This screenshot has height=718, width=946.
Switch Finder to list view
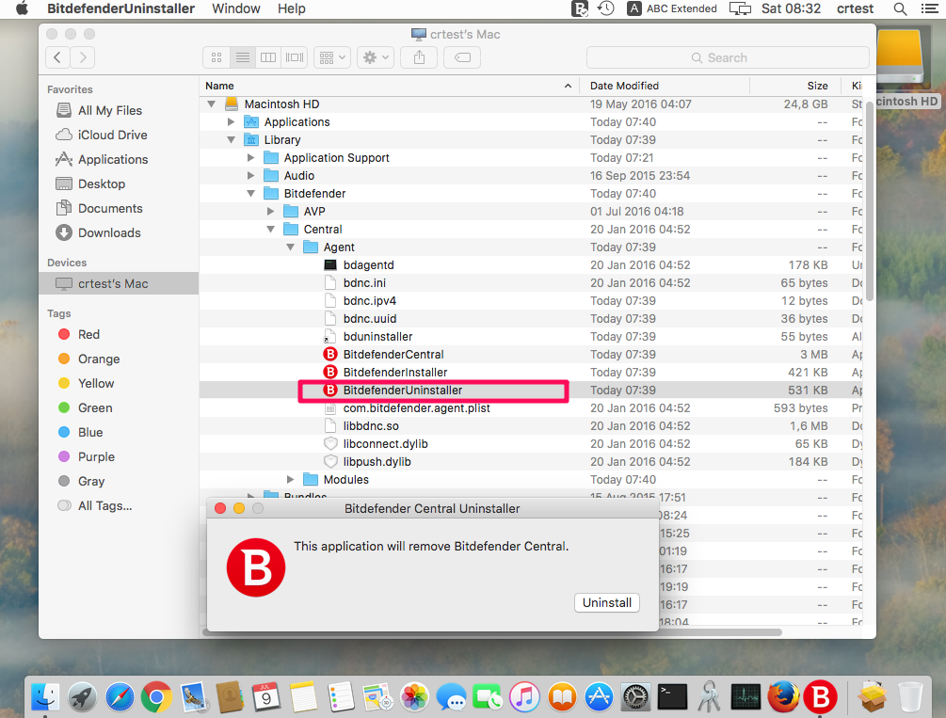pyautogui.click(x=243, y=57)
